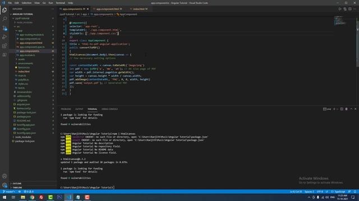This screenshot has width=359, height=201.
Task: Split the terminal panel
Action: [342, 109]
